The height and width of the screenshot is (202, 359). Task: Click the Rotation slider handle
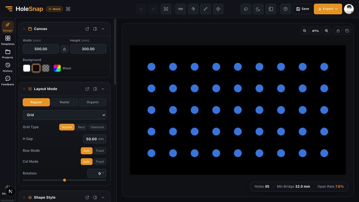pyautogui.click(x=65, y=180)
